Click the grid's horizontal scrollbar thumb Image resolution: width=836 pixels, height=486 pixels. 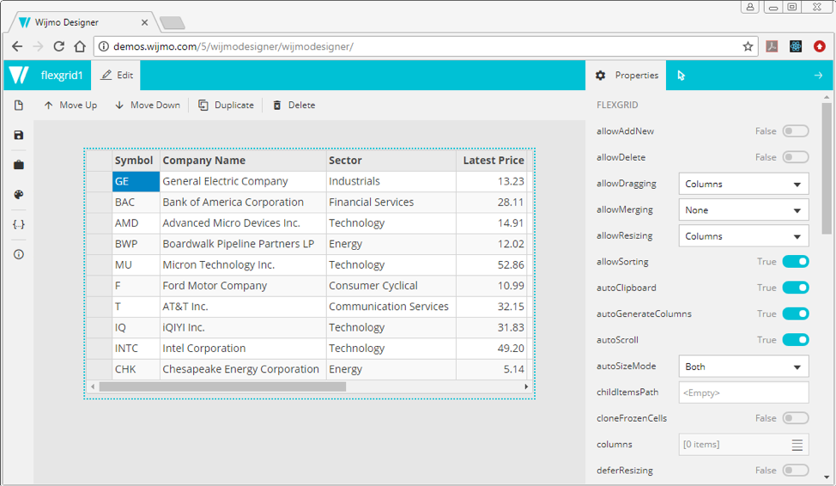click(222, 387)
